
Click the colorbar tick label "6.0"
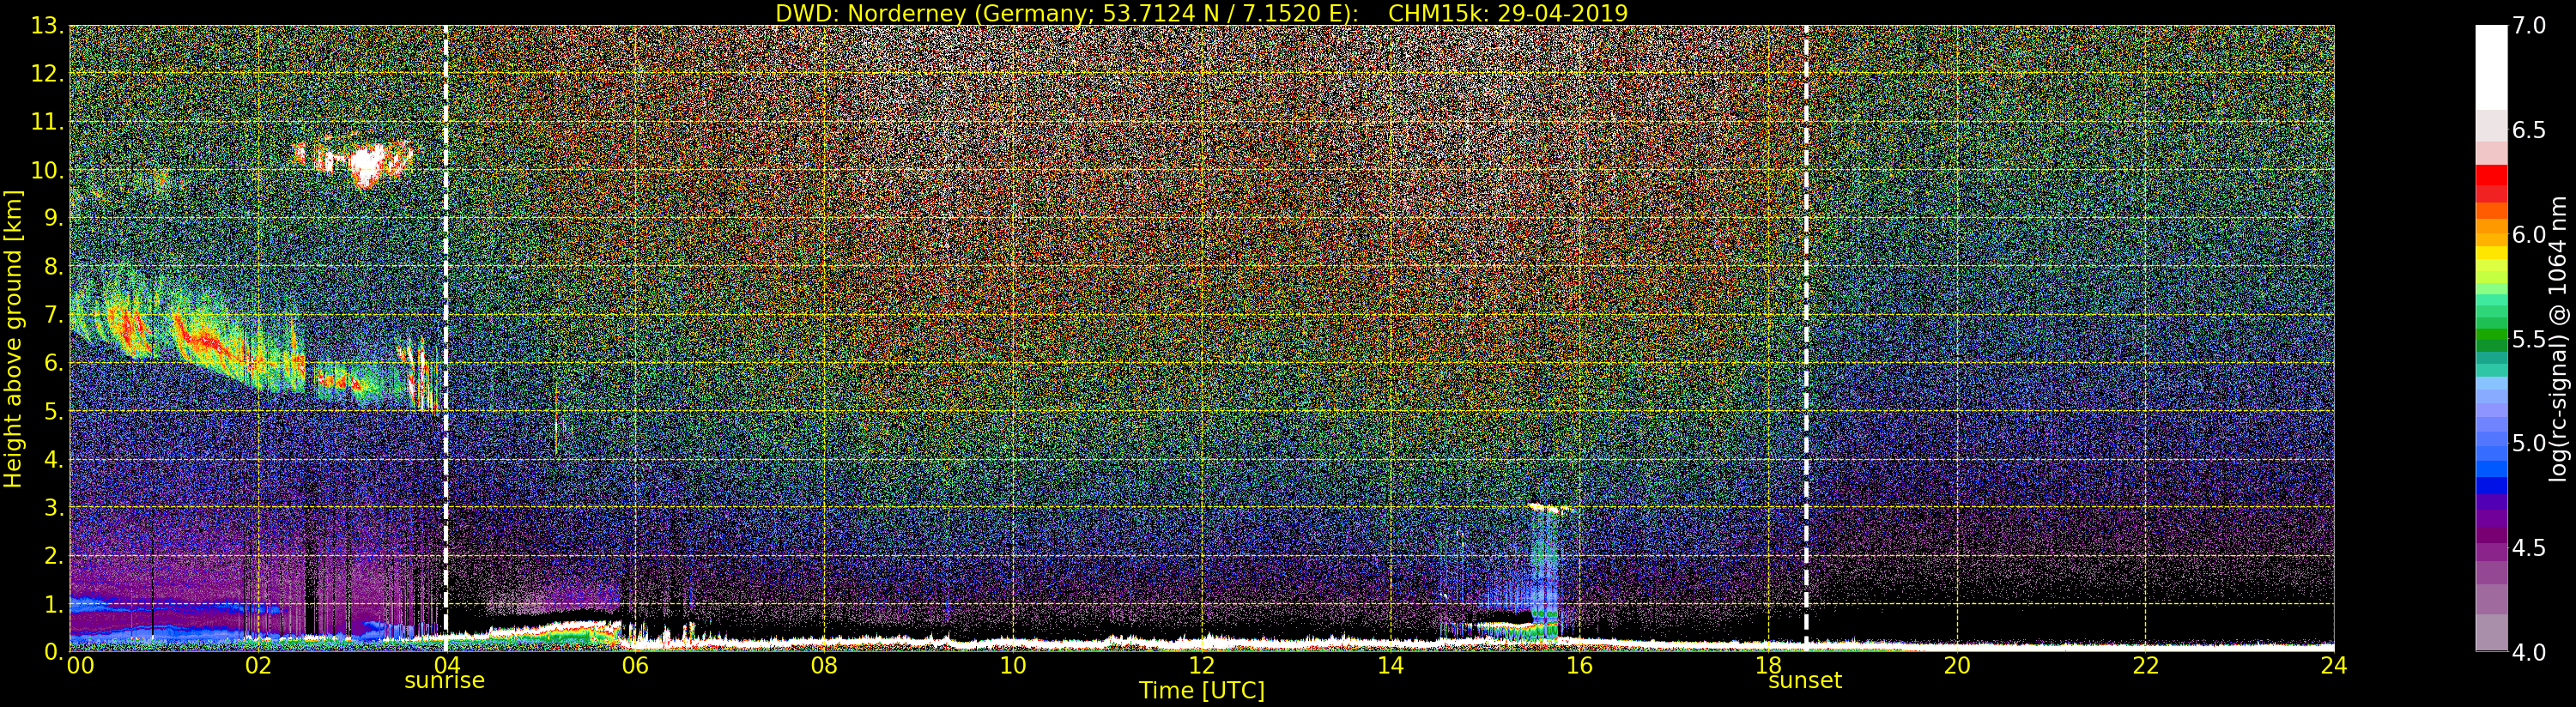click(2529, 234)
